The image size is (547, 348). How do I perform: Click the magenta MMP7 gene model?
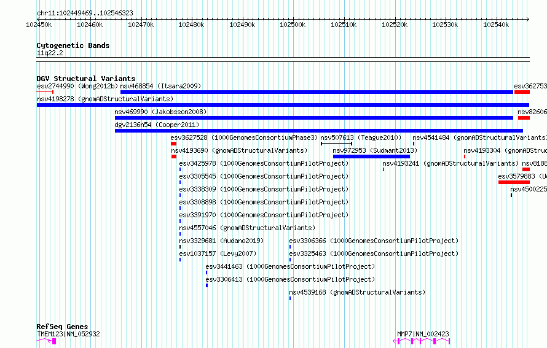(x=422, y=341)
